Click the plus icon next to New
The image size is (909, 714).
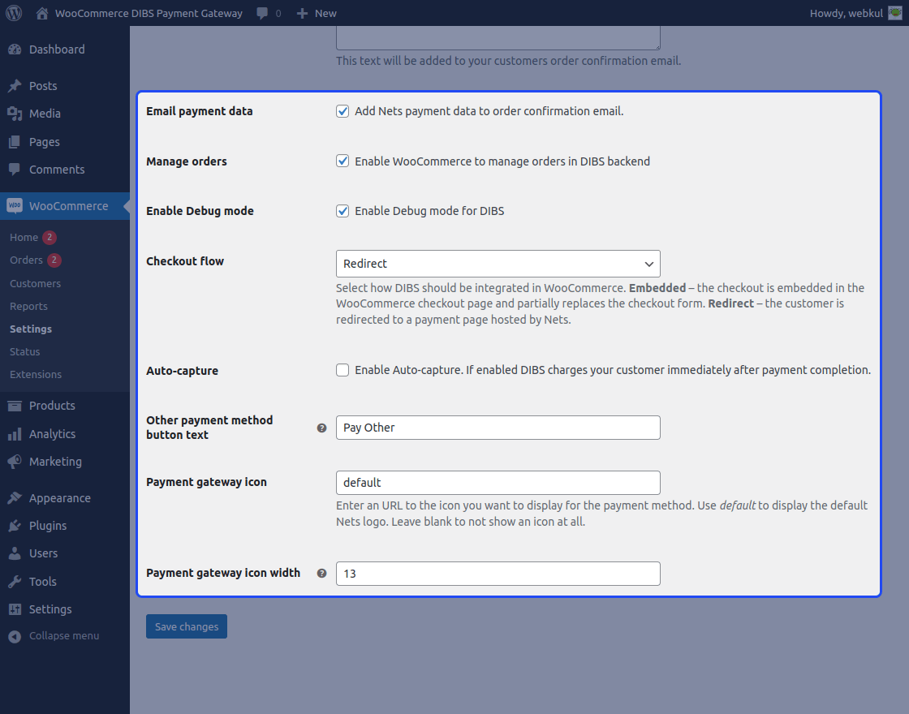pyautogui.click(x=302, y=13)
